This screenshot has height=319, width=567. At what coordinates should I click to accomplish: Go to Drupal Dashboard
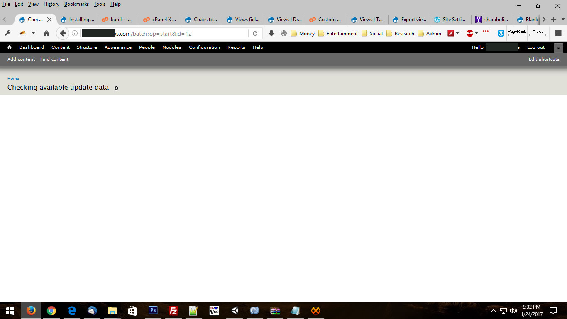coord(32,47)
